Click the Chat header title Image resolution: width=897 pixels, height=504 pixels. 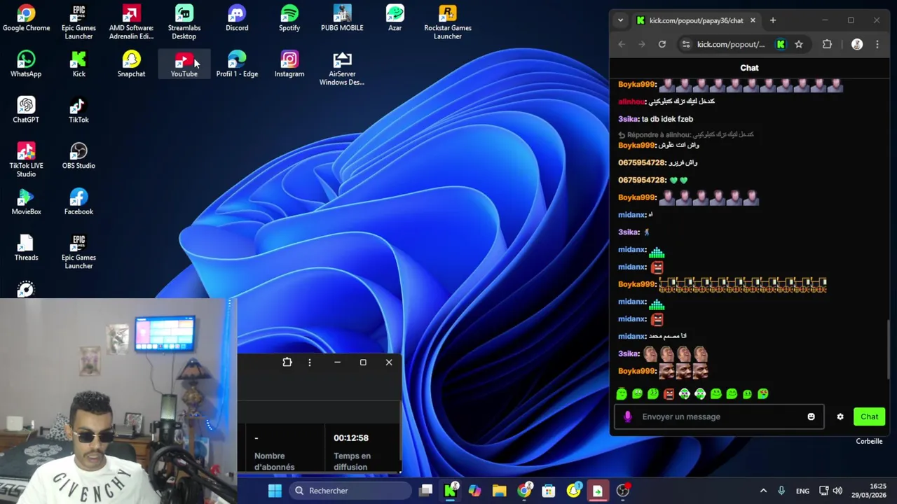(x=749, y=68)
